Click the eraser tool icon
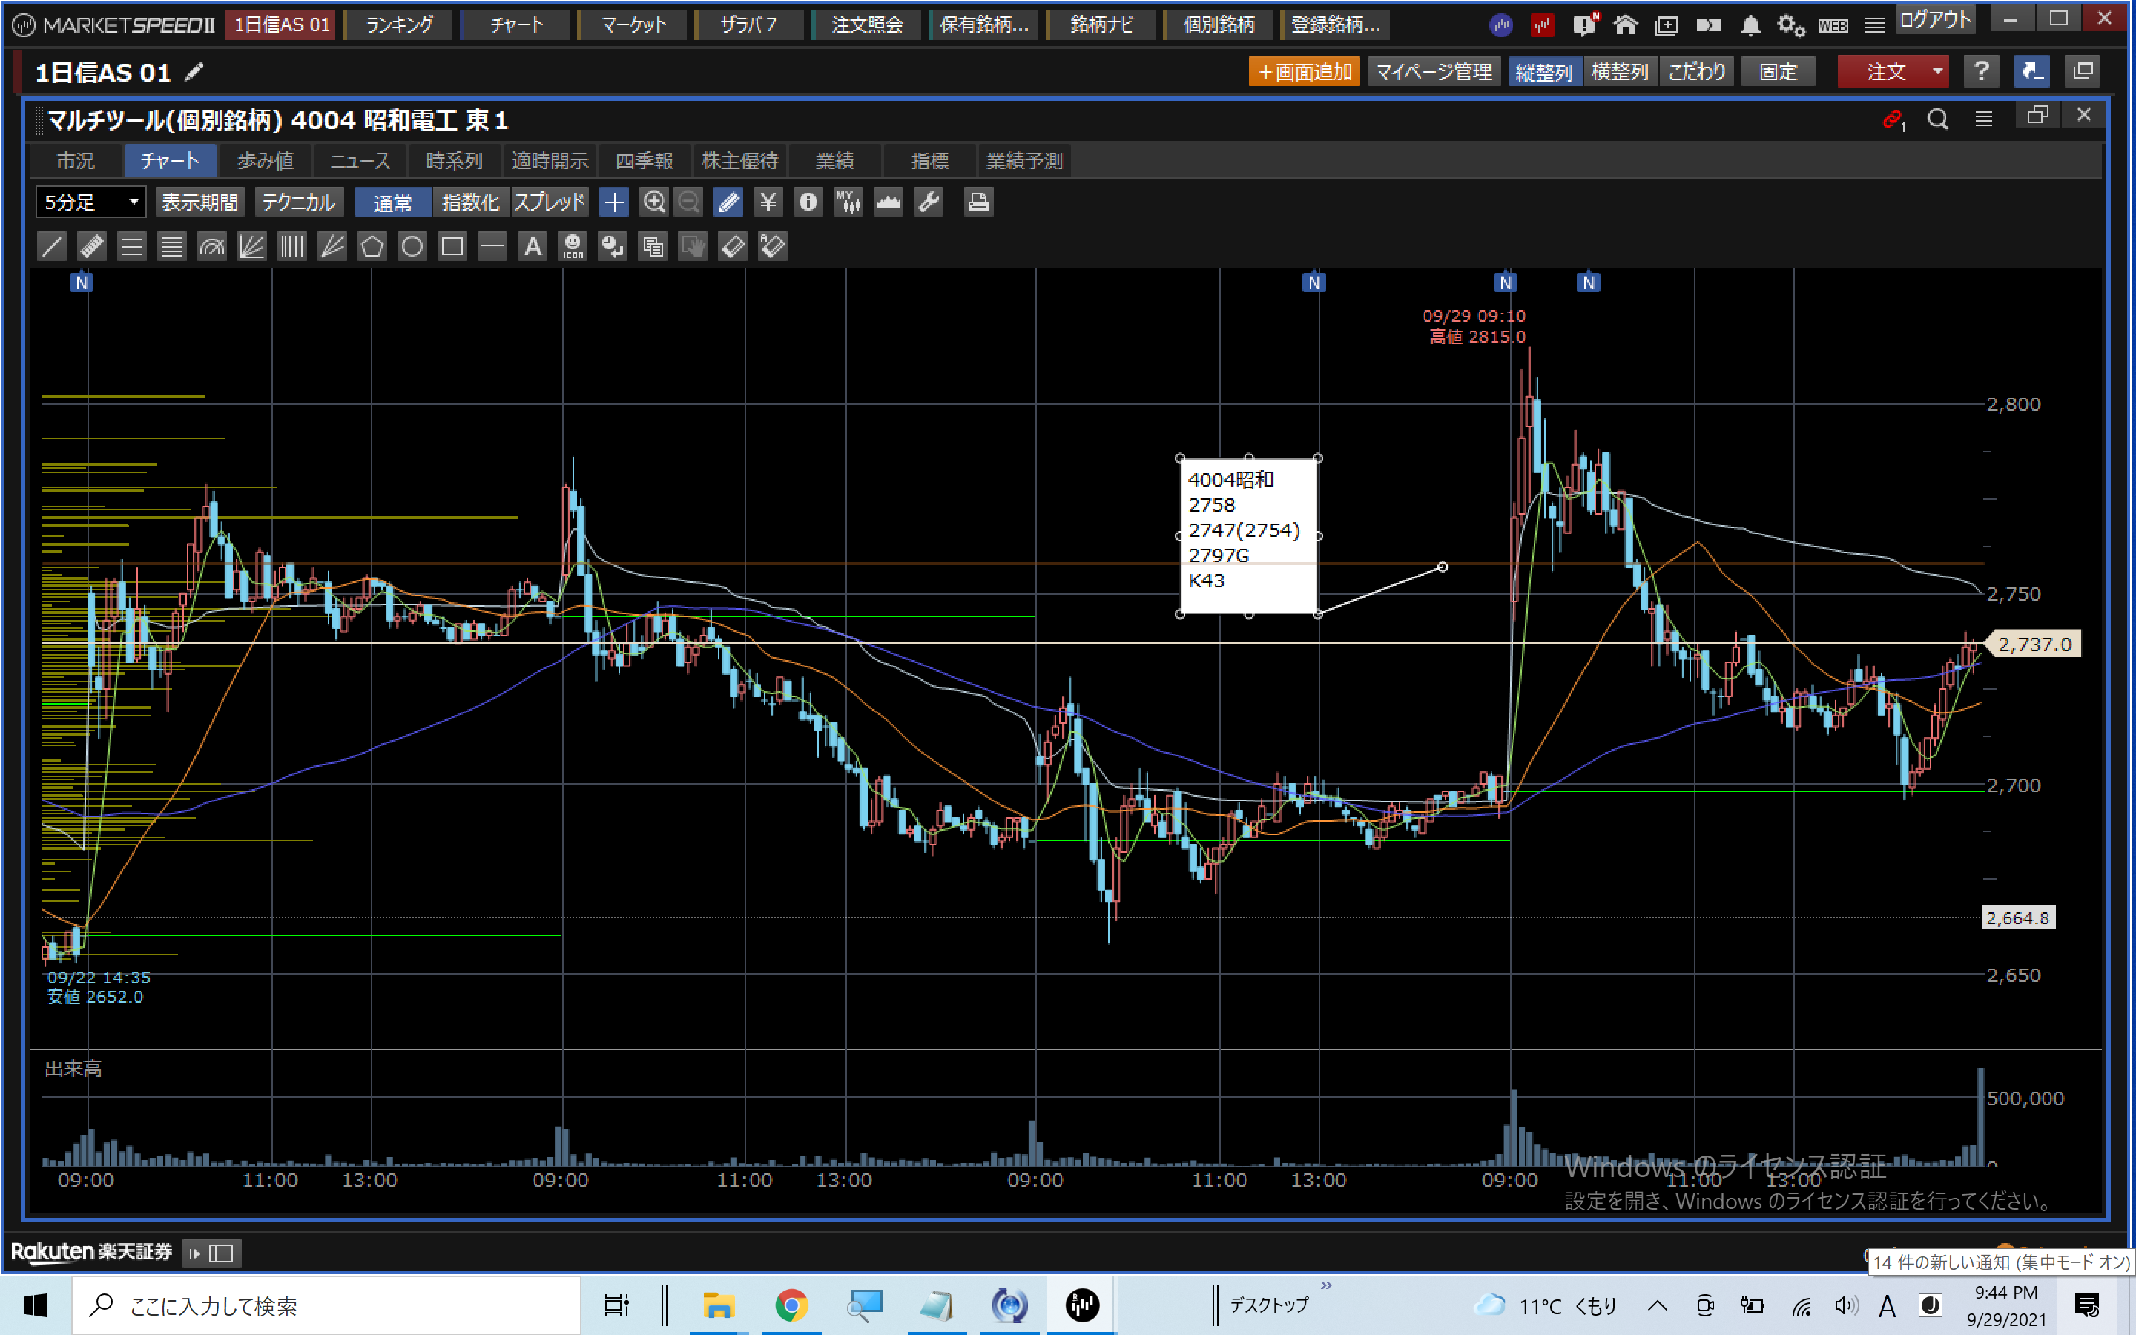The width and height of the screenshot is (2136, 1335). tap(733, 246)
